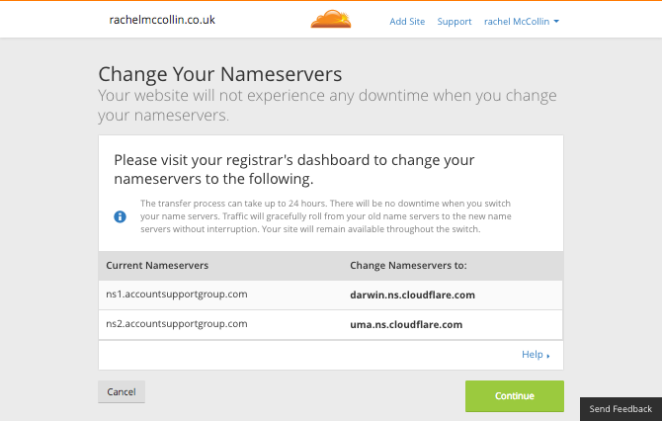662x421 pixels.
Task: Click the transfer process info paragraph
Action: [x=326, y=216]
